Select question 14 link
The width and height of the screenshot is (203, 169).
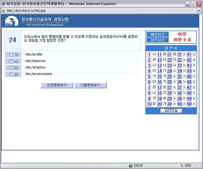[x=159, y=71]
